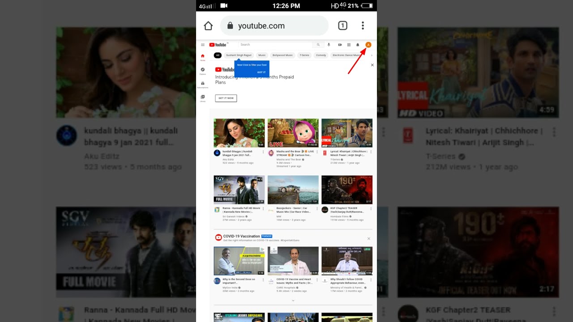Open Why is the Second Dose thumbnail
The height and width of the screenshot is (322, 573).
(239, 261)
